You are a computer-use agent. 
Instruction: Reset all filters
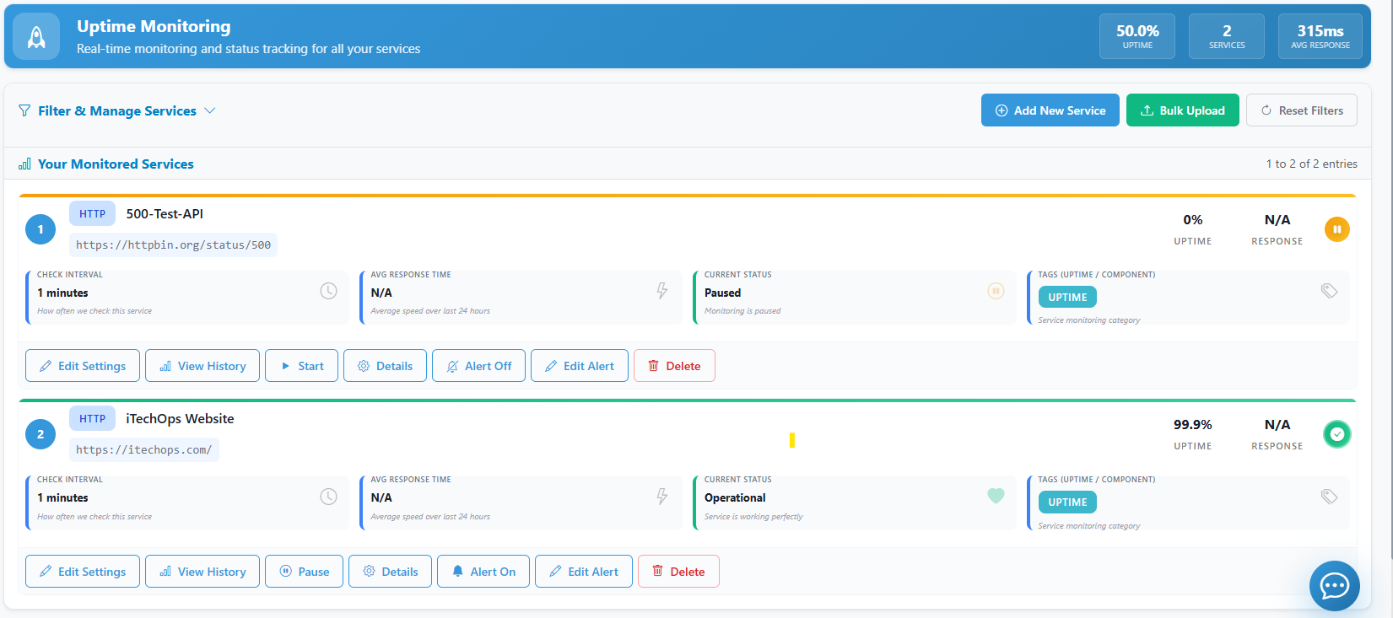pos(1301,110)
